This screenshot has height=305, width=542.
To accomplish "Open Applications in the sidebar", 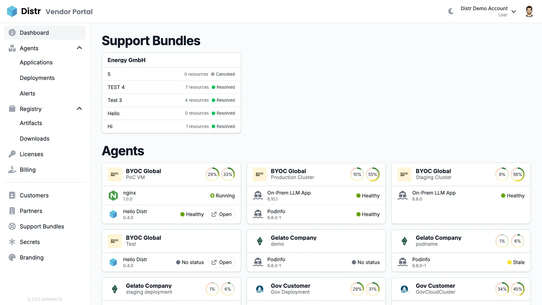I will tap(36, 62).
